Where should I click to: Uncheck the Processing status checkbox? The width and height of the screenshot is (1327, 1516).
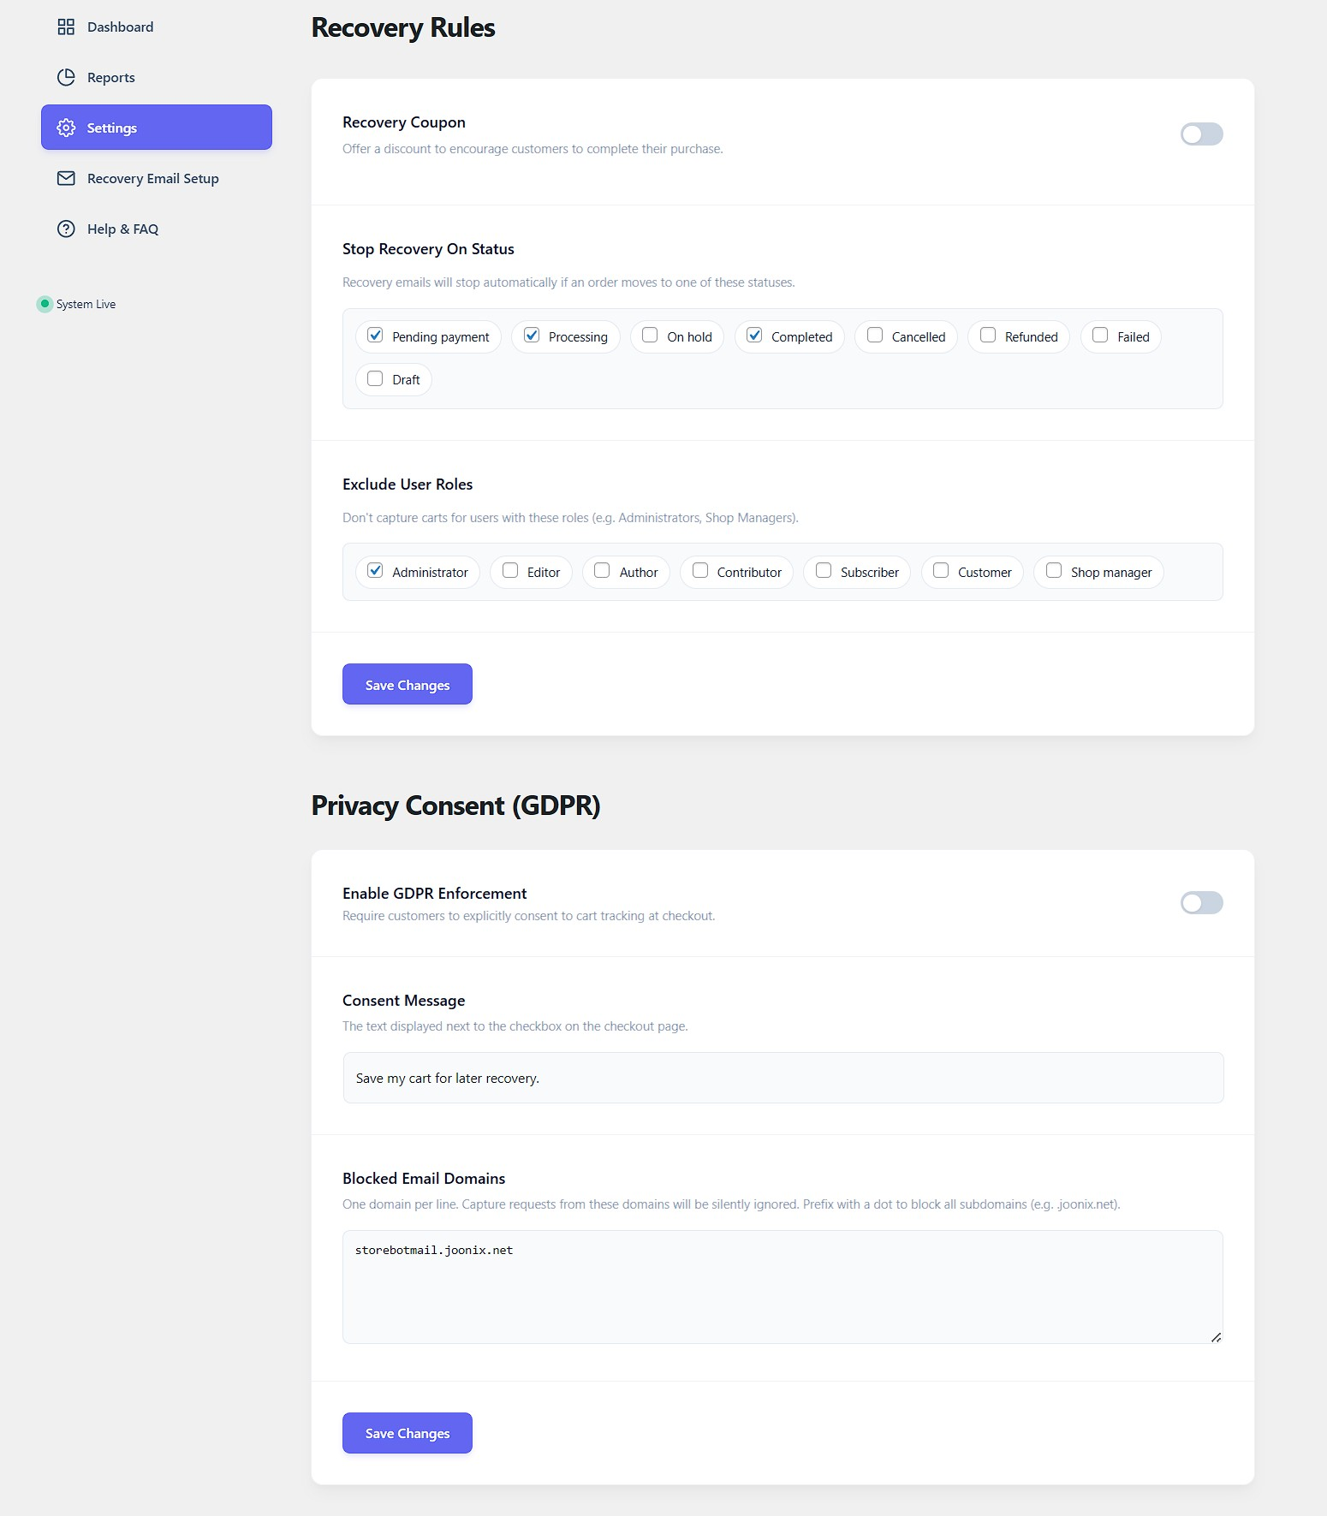tap(530, 335)
